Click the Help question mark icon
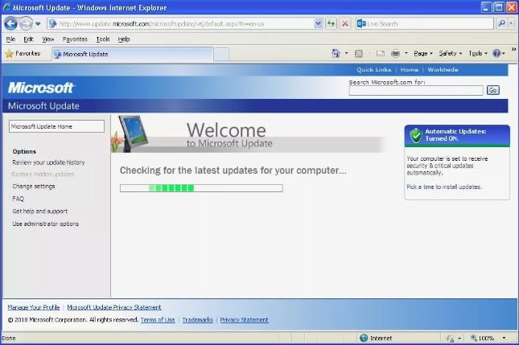 pos(496,54)
